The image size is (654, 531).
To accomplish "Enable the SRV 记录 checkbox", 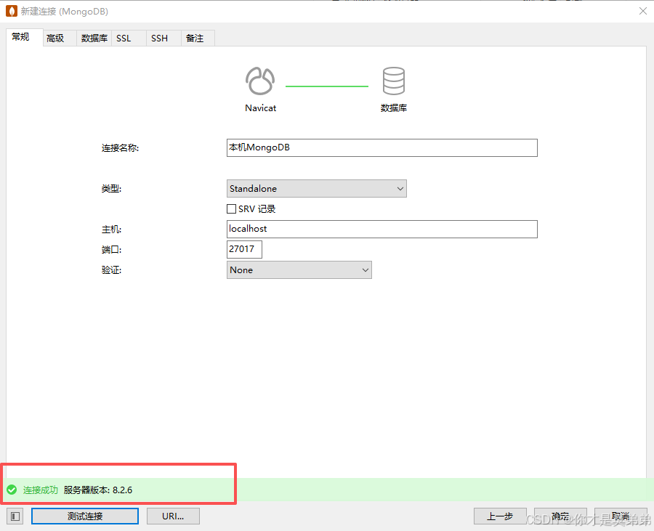I will tap(232, 208).
